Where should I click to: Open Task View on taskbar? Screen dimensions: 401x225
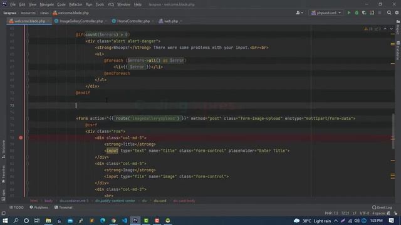[x=37, y=221]
